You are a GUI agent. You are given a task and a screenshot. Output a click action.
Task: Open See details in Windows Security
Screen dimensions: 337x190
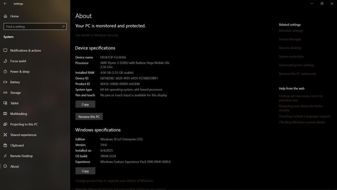[x=97, y=35]
